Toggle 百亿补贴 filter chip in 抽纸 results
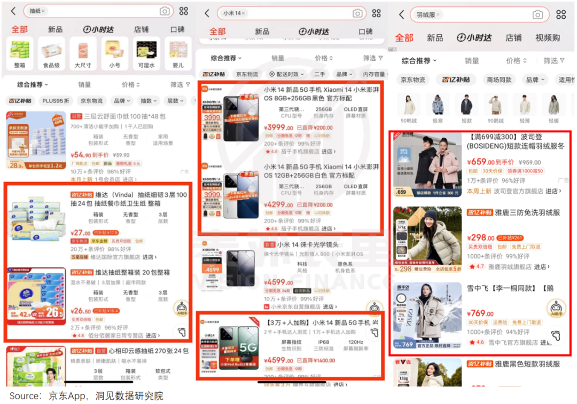The height and width of the screenshot is (404, 577). tap(20, 101)
